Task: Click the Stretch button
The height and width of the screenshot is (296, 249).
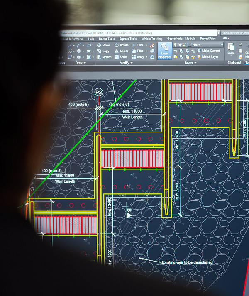Action: 104,57
